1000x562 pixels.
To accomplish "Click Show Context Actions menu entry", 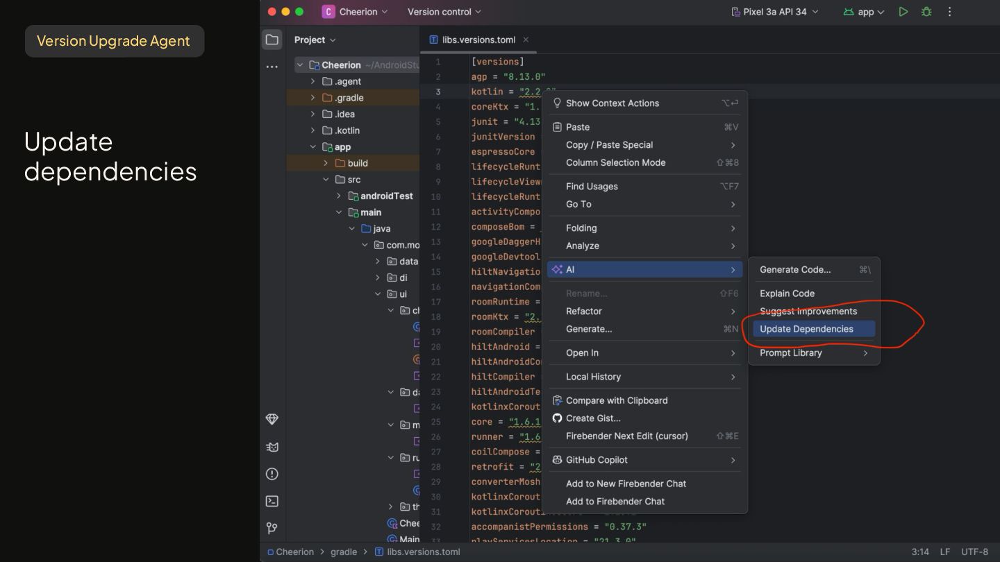I will (612, 103).
